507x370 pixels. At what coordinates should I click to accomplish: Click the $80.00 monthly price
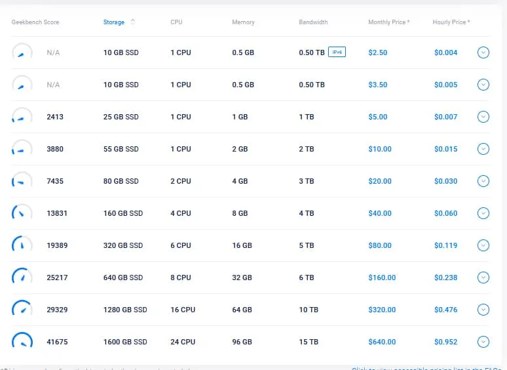point(380,245)
